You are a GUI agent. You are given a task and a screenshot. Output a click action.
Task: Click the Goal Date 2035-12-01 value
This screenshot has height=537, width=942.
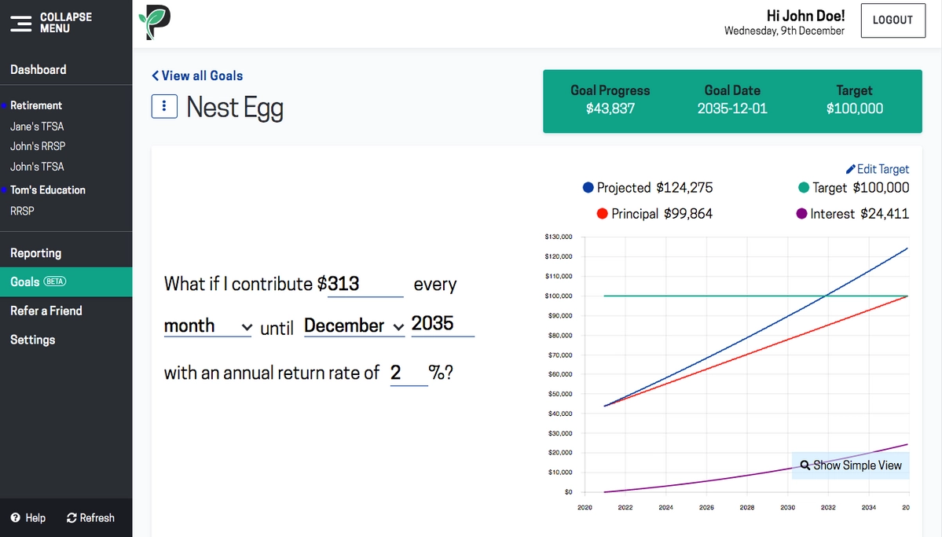732,109
